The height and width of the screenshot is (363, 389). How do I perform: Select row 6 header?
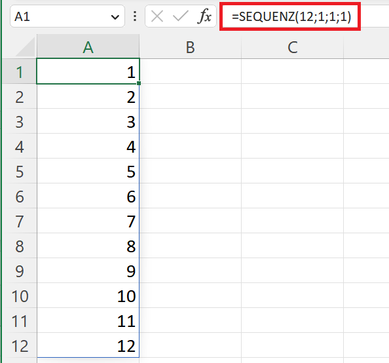[x=20, y=196]
